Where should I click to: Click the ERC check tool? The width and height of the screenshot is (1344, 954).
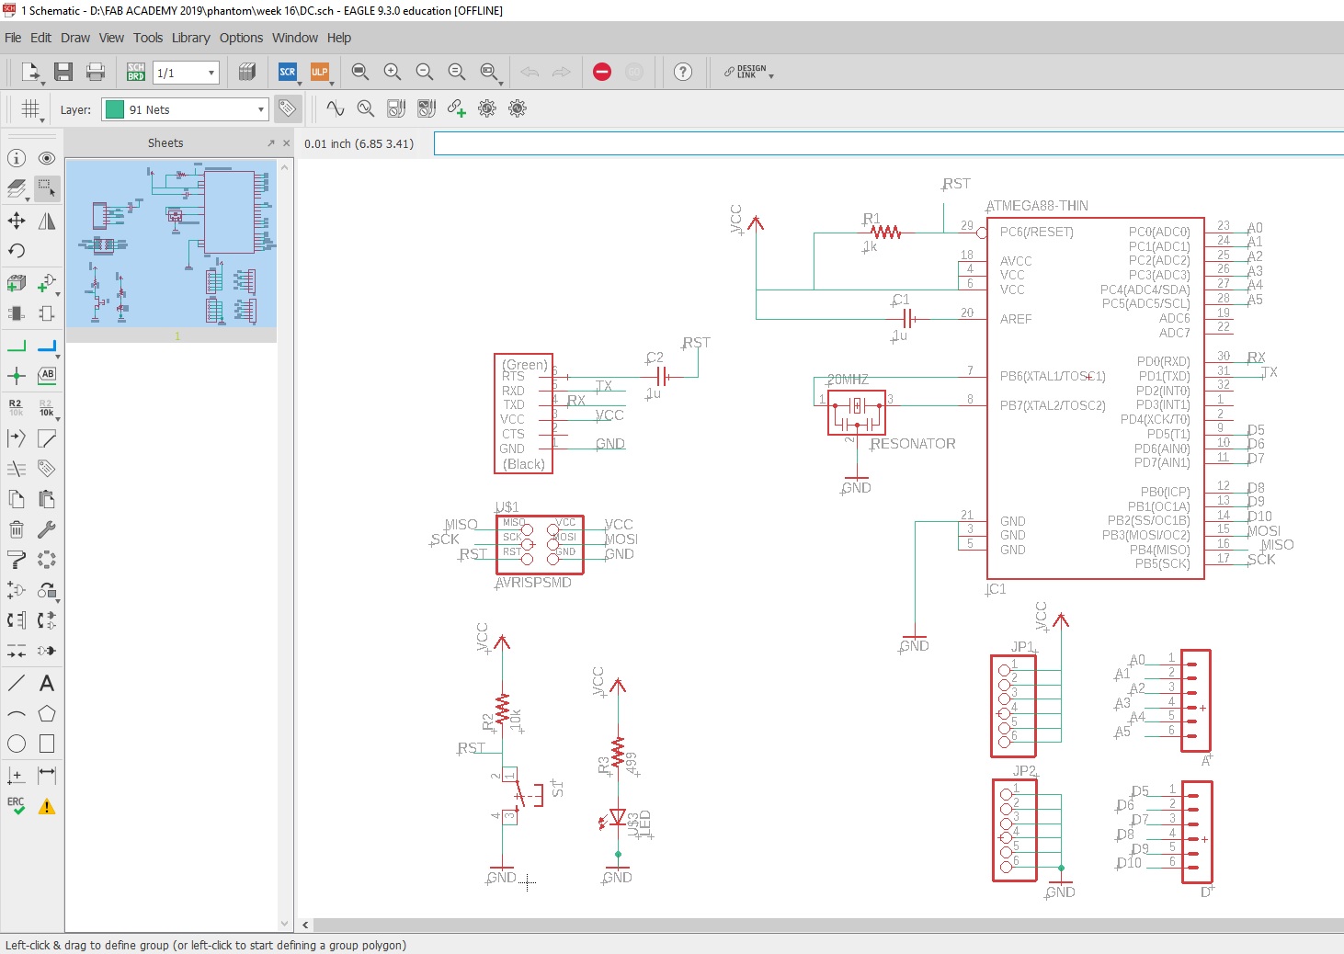[17, 806]
